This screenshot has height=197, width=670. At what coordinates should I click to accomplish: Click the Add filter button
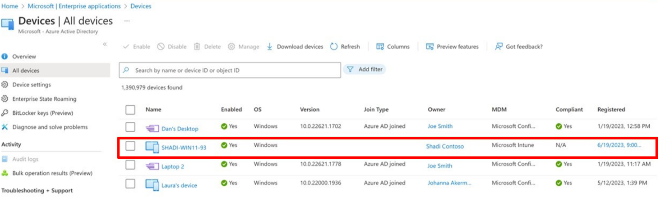[x=365, y=70]
